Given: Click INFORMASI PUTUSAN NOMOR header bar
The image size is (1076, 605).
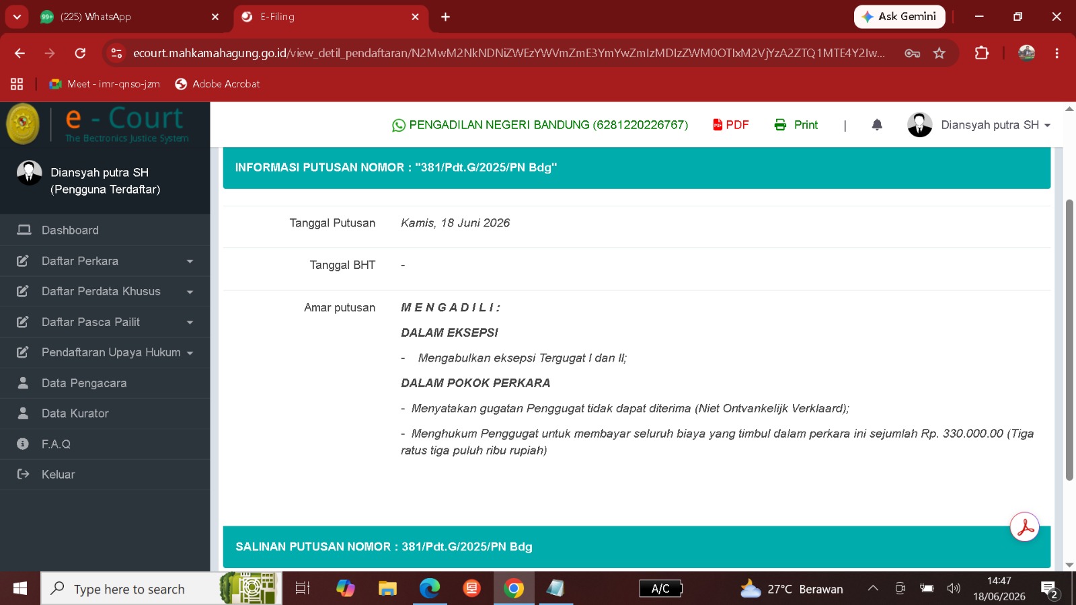Looking at the screenshot, I should coord(637,167).
